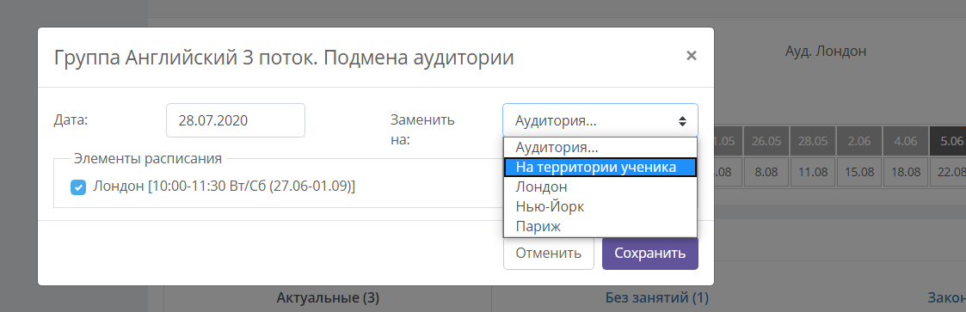This screenshot has width=966, height=312.
Task: Choose the Аудитория... placeholder option in list
Action: (600, 148)
